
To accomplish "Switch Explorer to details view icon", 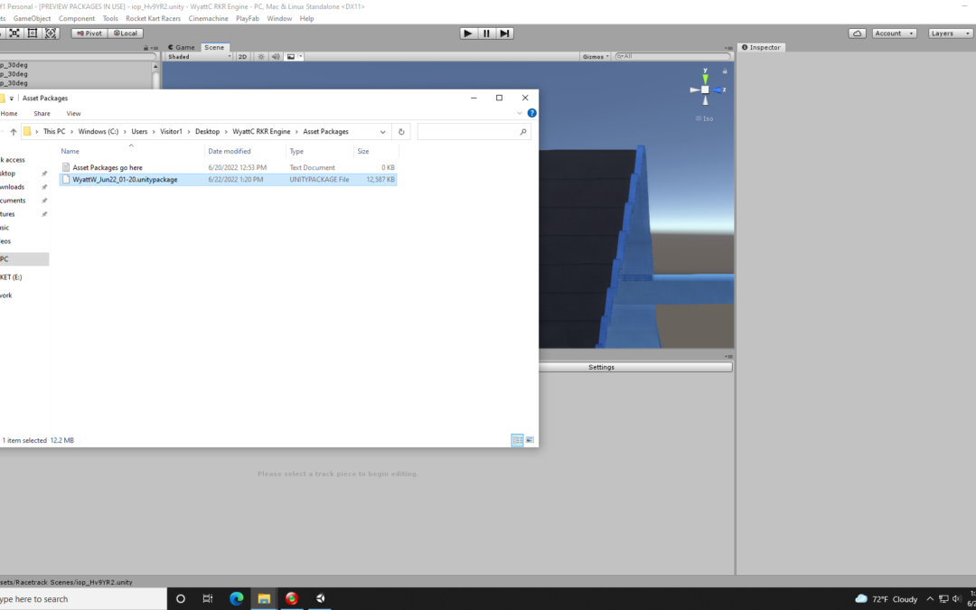I will pyautogui.click(x=517, y=440).
